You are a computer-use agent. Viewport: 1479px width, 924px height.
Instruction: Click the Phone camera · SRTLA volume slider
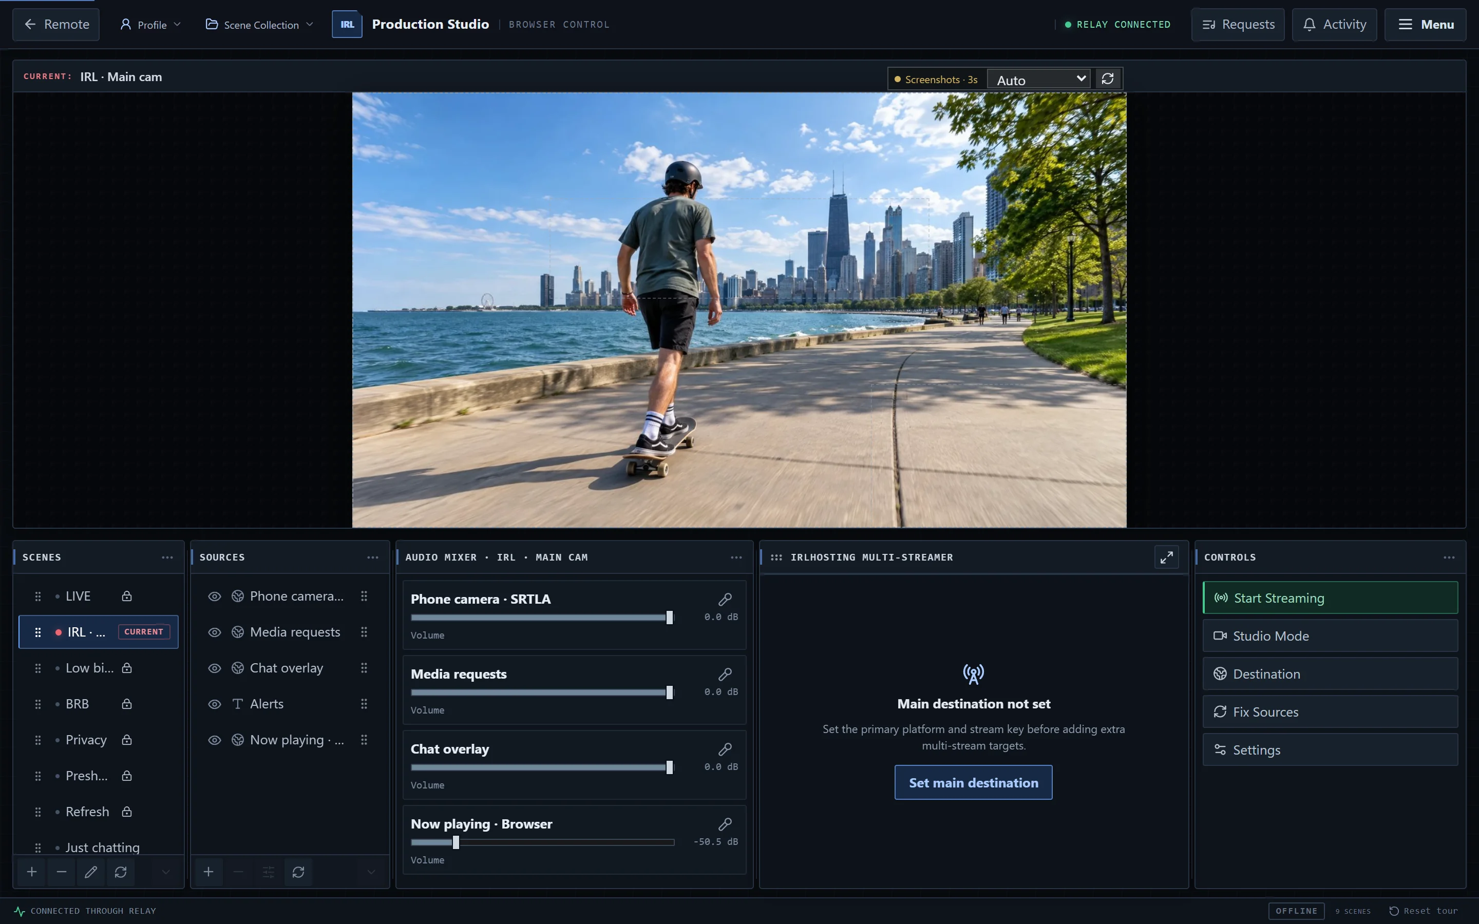pos(542,617)
